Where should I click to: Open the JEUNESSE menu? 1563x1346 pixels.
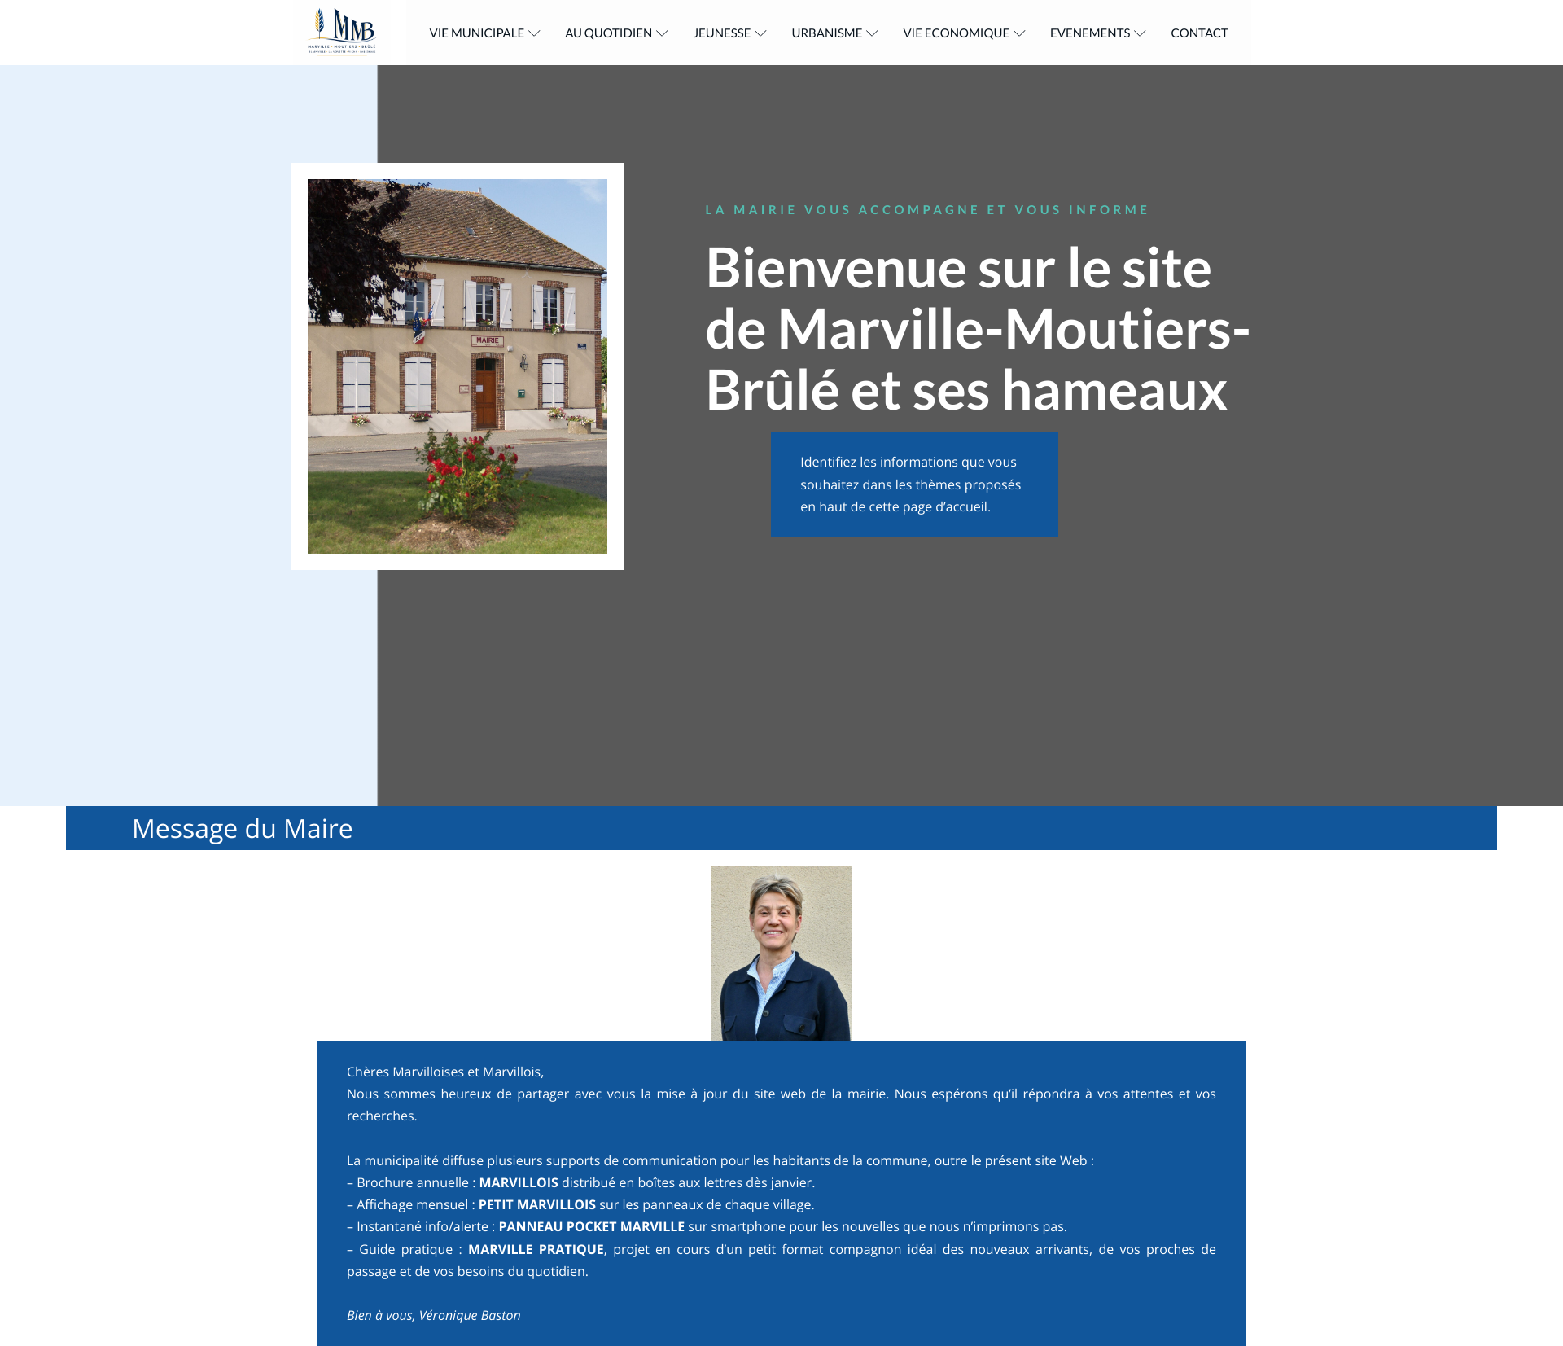click(x=729, y=33)
